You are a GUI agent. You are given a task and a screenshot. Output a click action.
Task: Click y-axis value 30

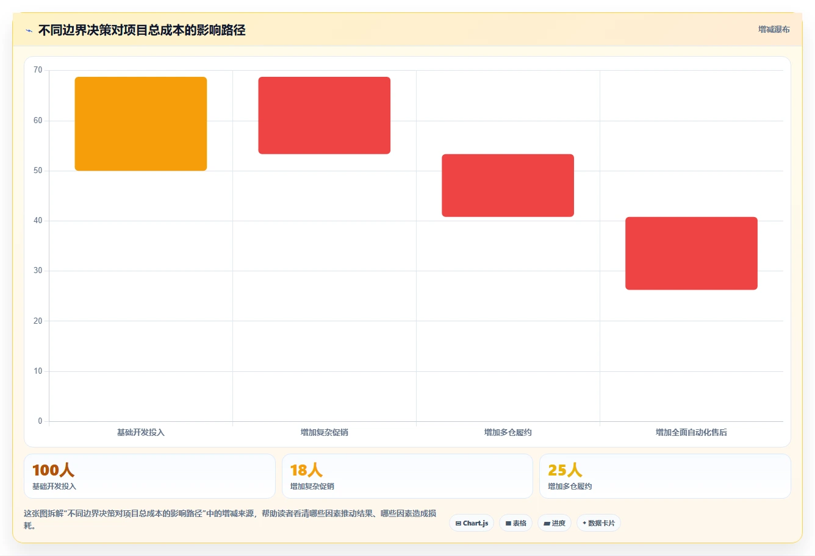pos(38,271)
